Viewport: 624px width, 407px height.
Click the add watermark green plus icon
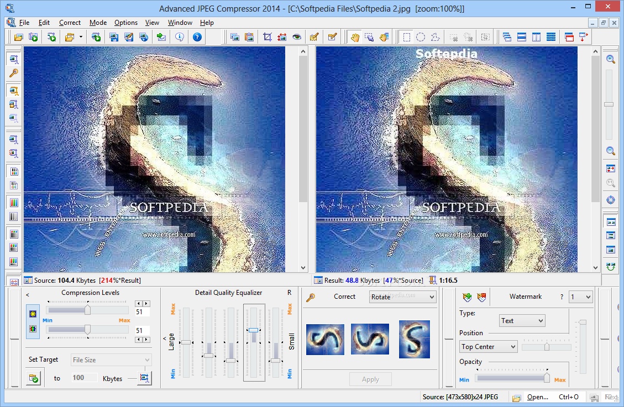[467, 297]
